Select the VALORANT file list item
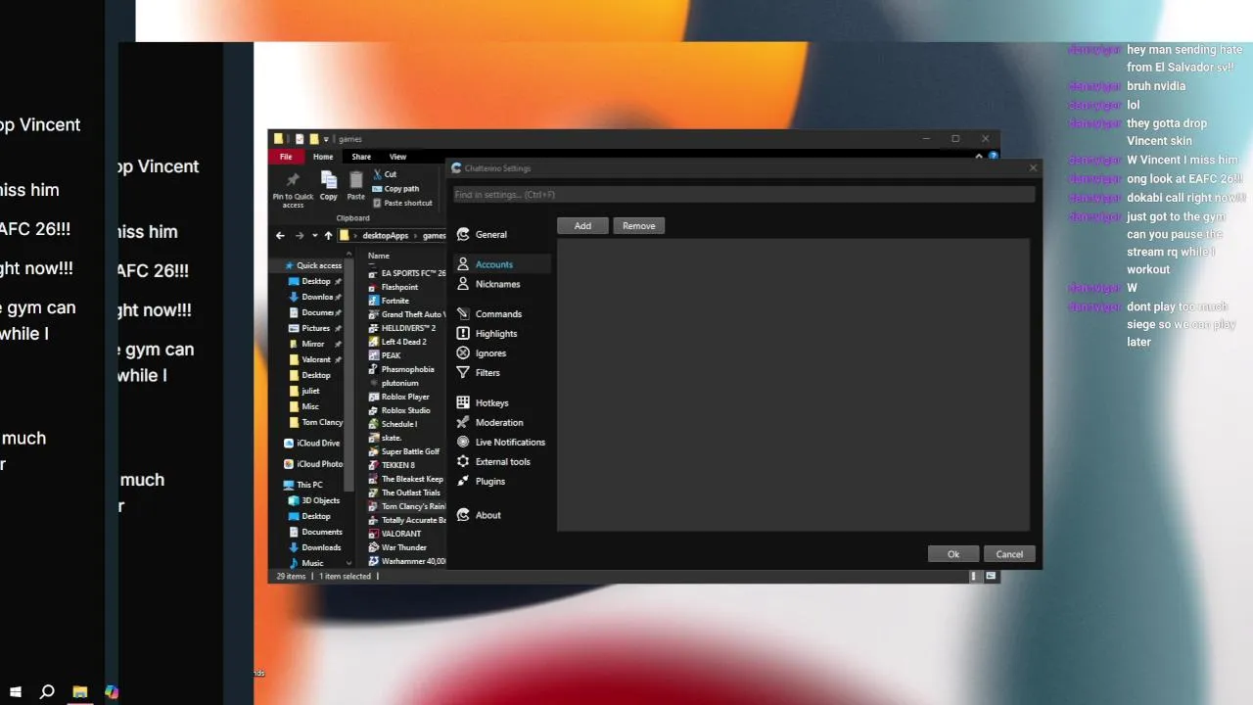 pyautogui.click(x=395, y=534)
